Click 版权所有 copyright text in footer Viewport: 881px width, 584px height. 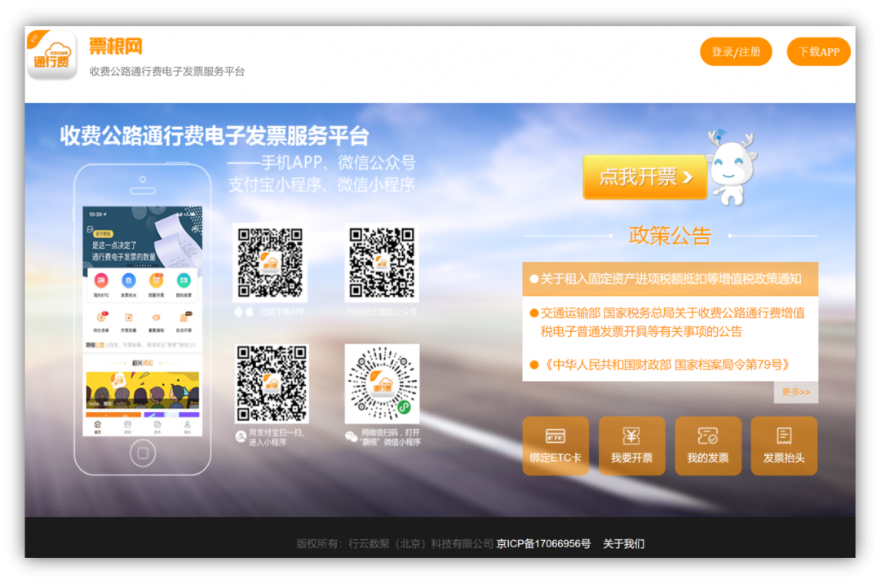pyautogui.click(x=395, y=543)
